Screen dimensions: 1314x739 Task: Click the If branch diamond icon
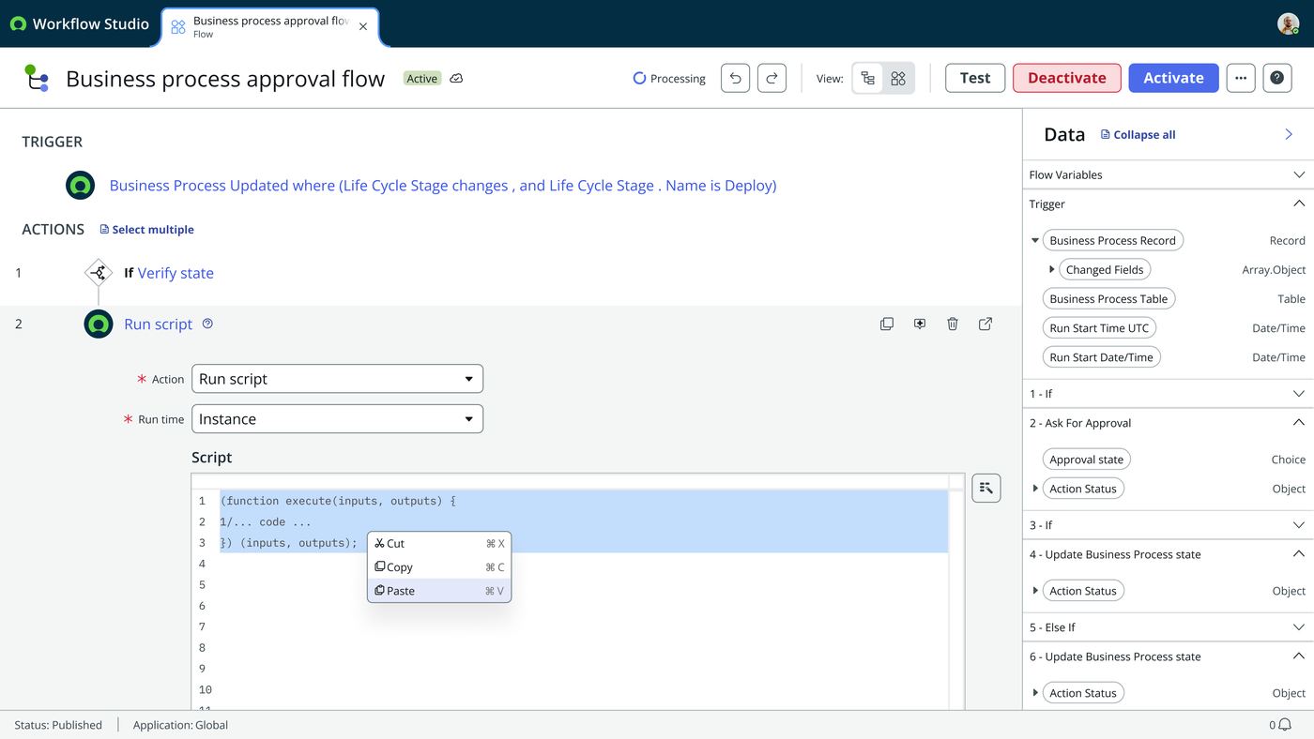(x=99, y=273)
